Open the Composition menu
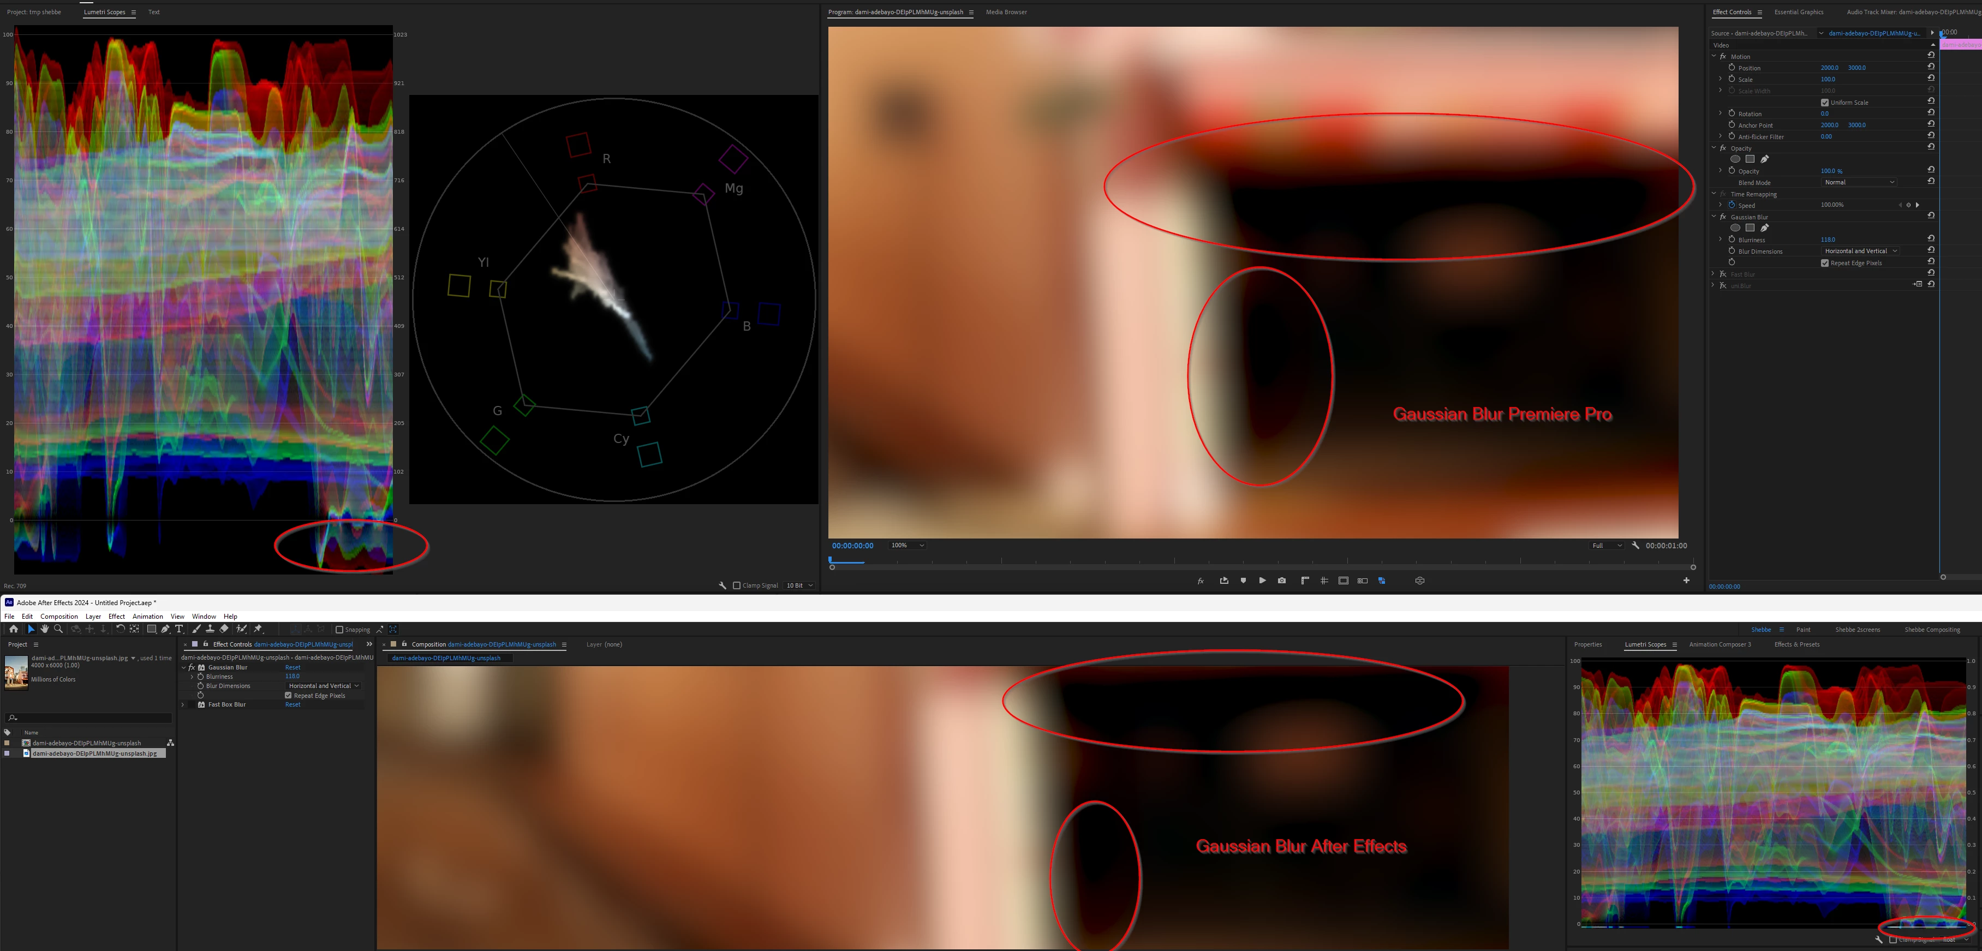The image size is (1982, 951). click(x=58, y=617)
